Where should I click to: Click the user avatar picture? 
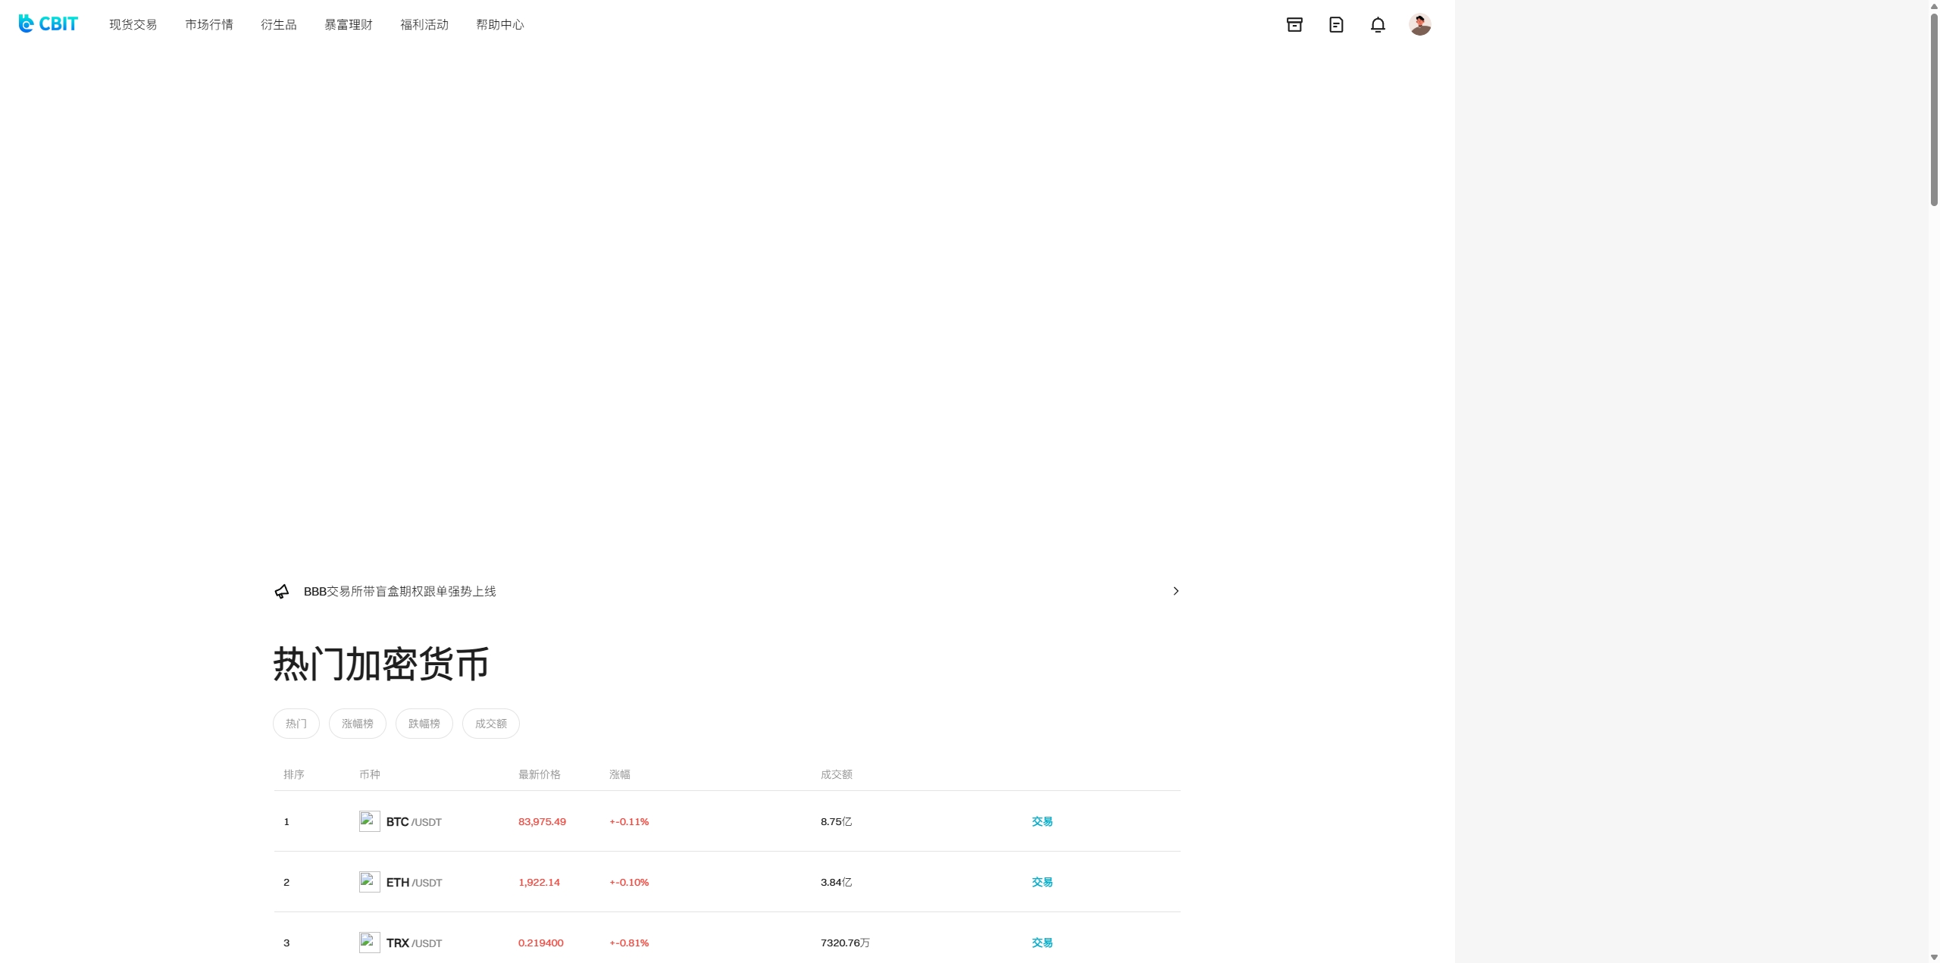(1419, 24)
